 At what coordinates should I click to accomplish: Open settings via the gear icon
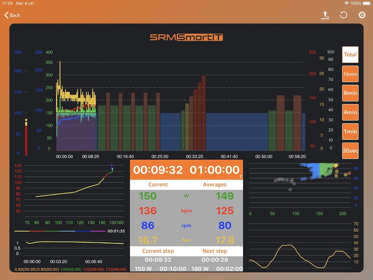pos(362,15)
